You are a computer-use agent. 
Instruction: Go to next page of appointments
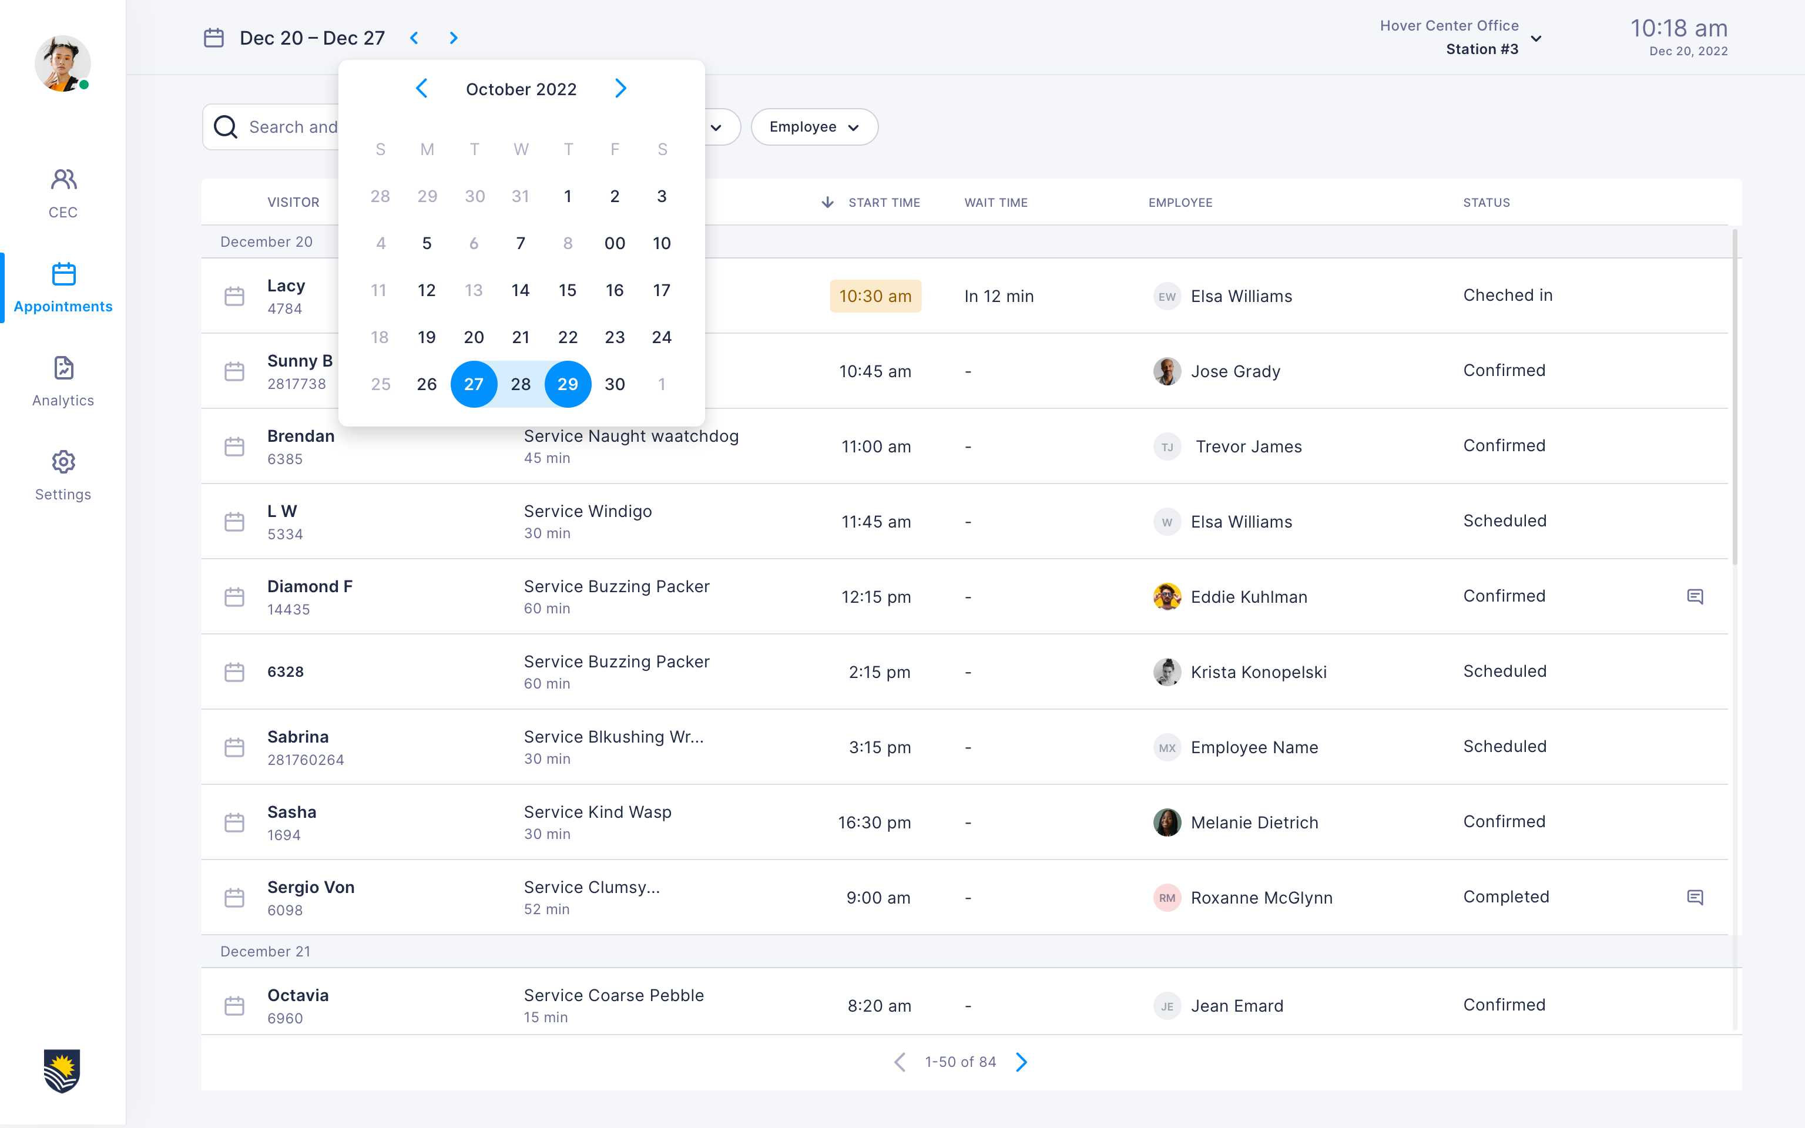coord(1022,1062)
